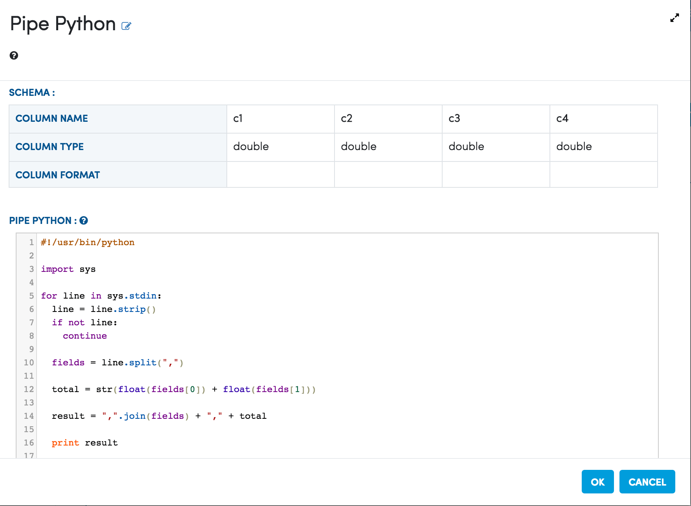691x506 pixels.
Task: Click the empty column format cell for c1
Action: point(280,175)
